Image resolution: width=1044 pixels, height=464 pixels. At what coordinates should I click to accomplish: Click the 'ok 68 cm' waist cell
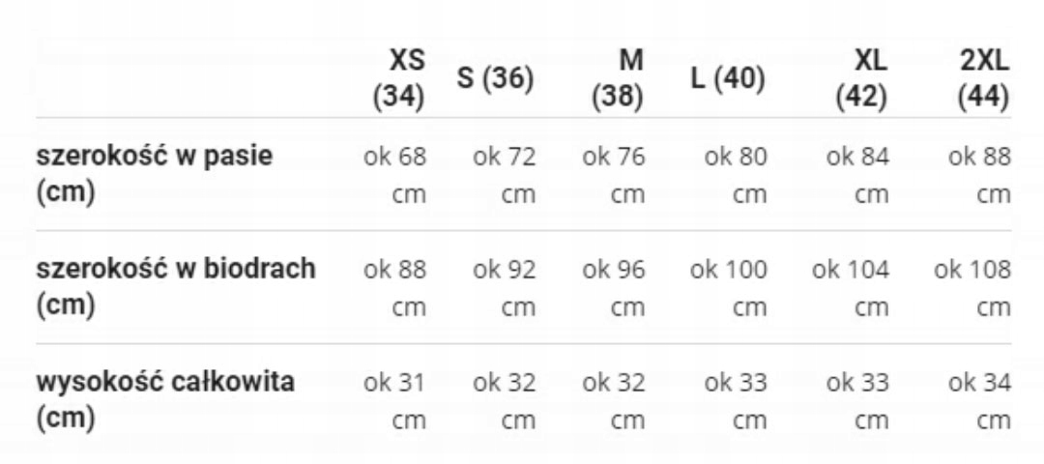point(394,174)
